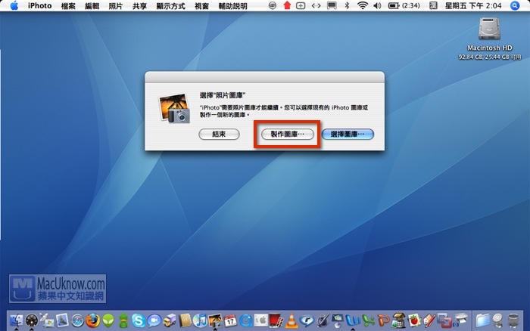Open Photo Booth from the Dock
Image resolution: width=530 pixels, height=331 pixels.
(276, 320)
